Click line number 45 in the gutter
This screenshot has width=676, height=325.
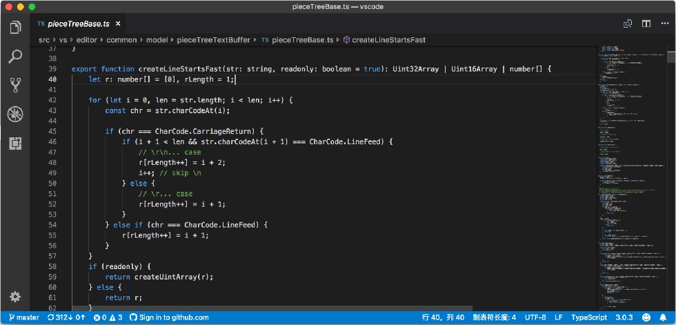(x=52, y=131)
